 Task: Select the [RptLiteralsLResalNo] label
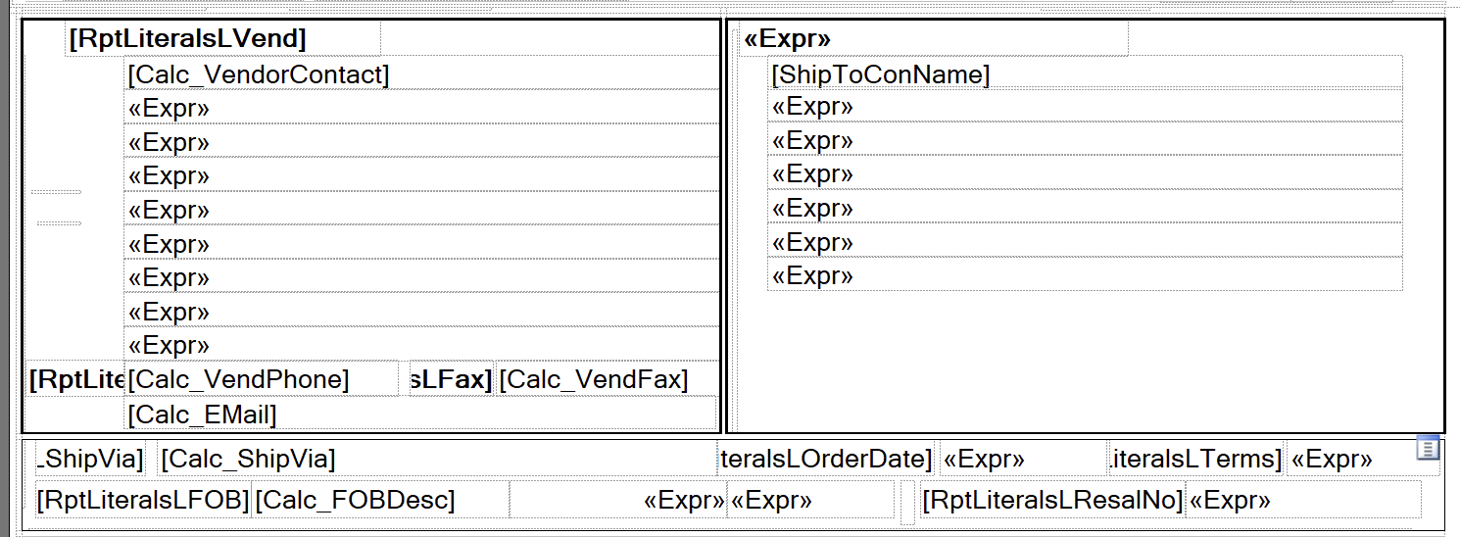[x=1052, y=500]
